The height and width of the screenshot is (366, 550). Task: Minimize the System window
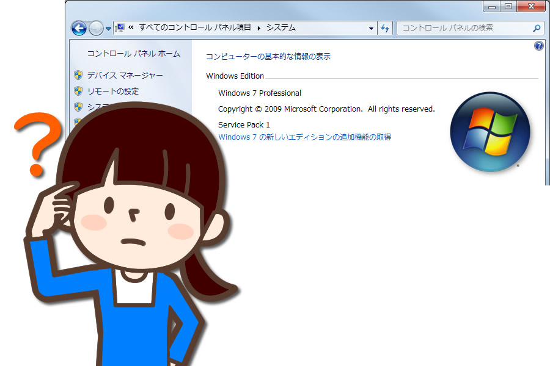coord(492,6)
